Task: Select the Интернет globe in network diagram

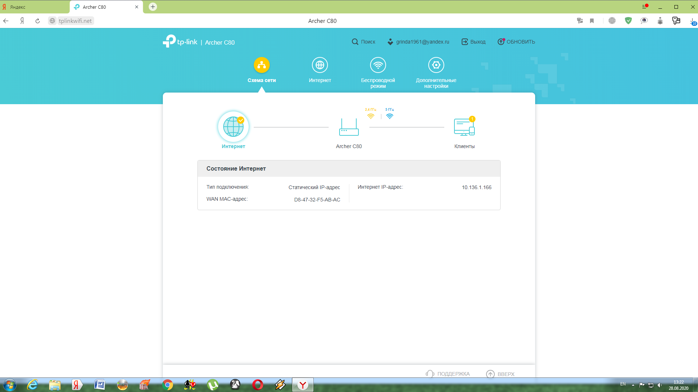Action: [233, 127]
